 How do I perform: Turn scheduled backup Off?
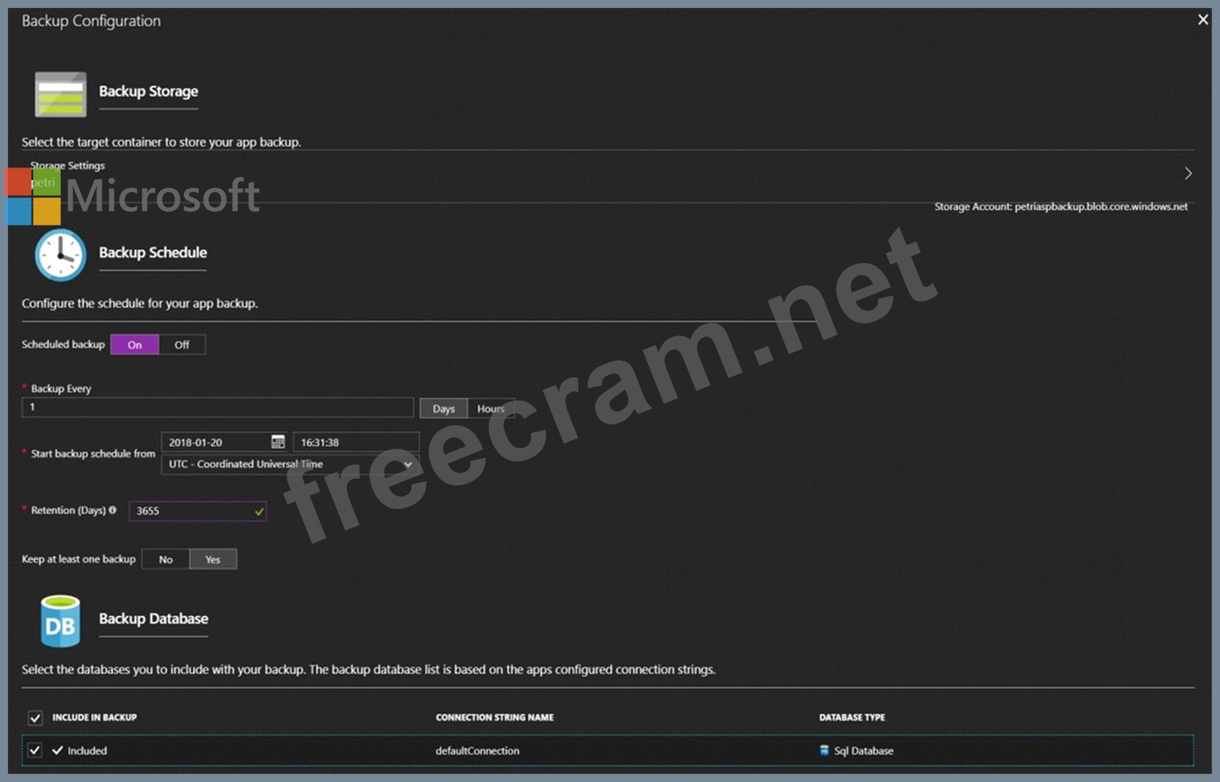pyautogui.click(x=182, y=344)
